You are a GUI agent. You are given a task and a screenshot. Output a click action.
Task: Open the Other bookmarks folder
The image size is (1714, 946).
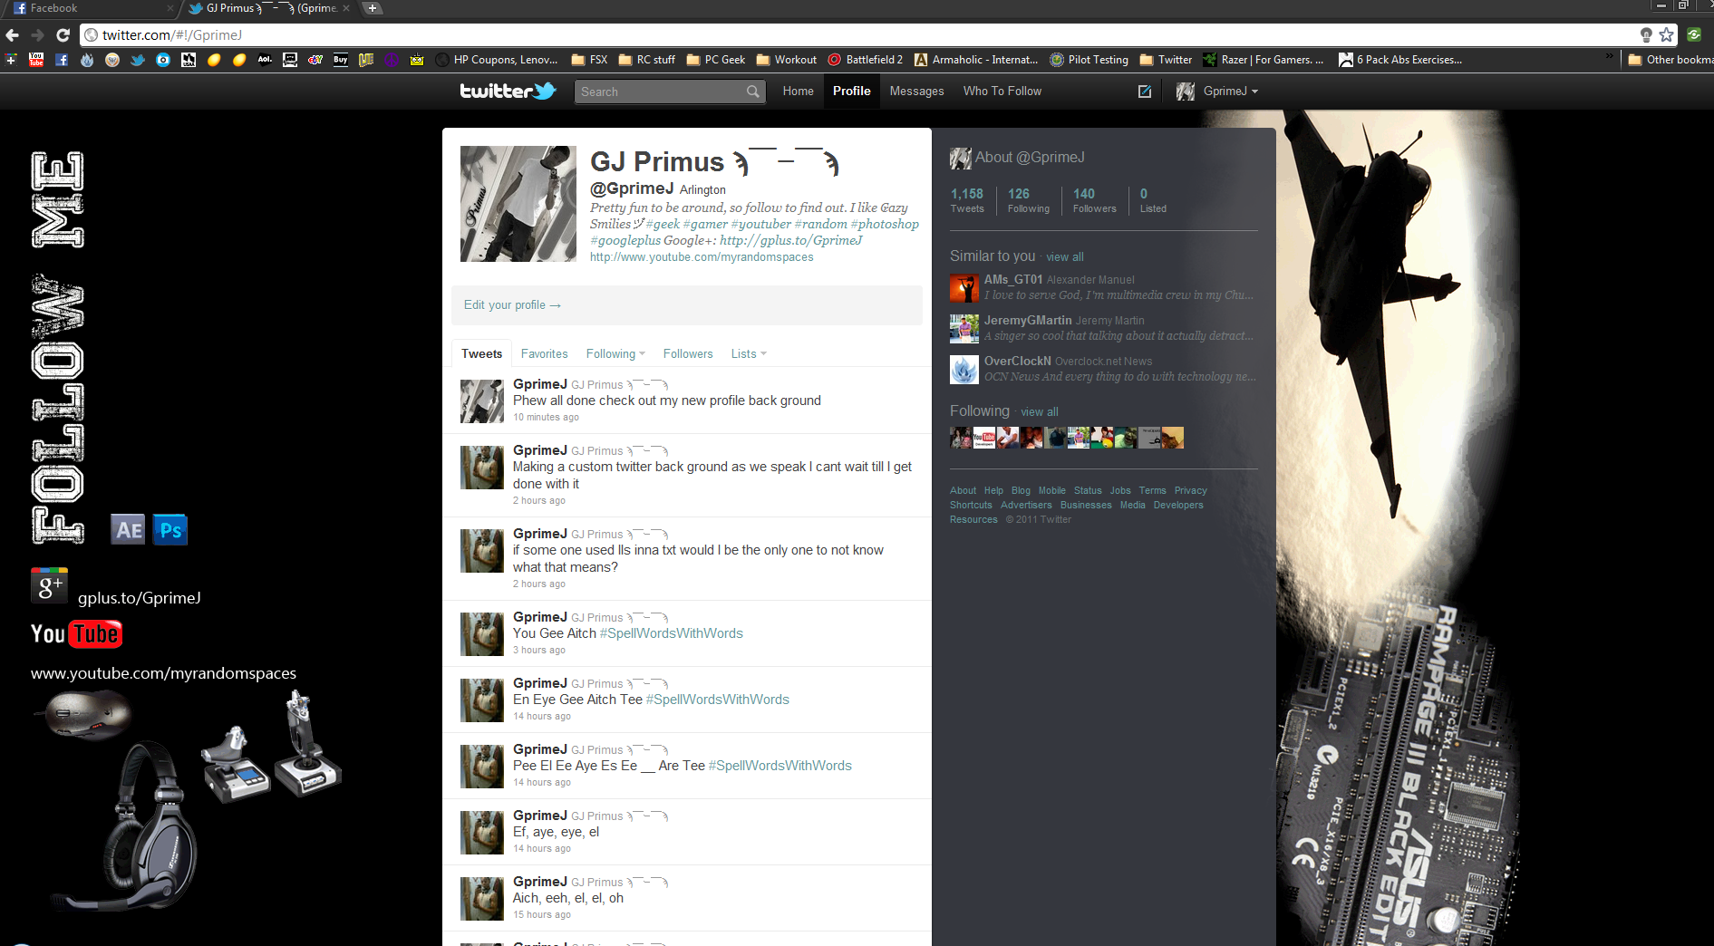(1670, 60)
